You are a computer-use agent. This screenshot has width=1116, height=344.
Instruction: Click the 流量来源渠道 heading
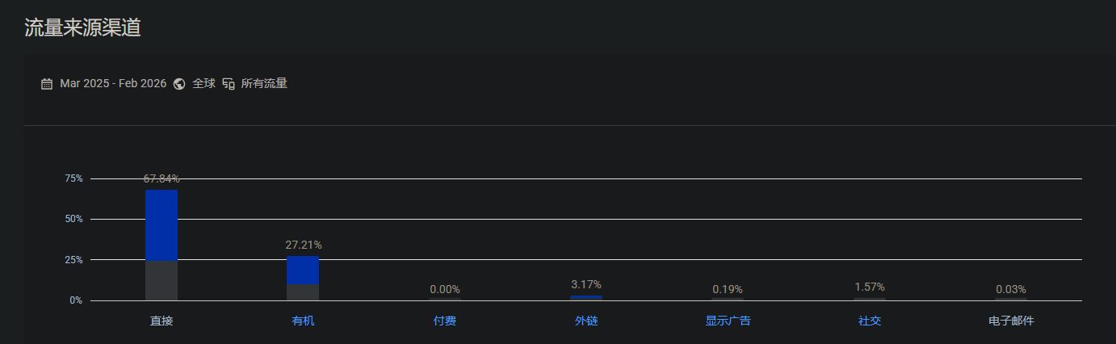[x=82, y=27]
